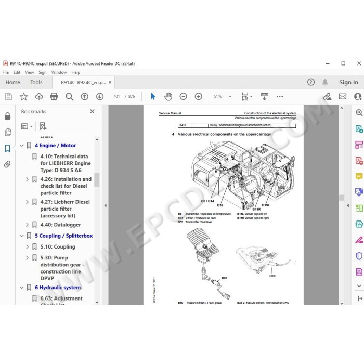The width and height of the screenshot is (364, 364).
Task: Open the Edit menu
Action: [x=17, y=72]
